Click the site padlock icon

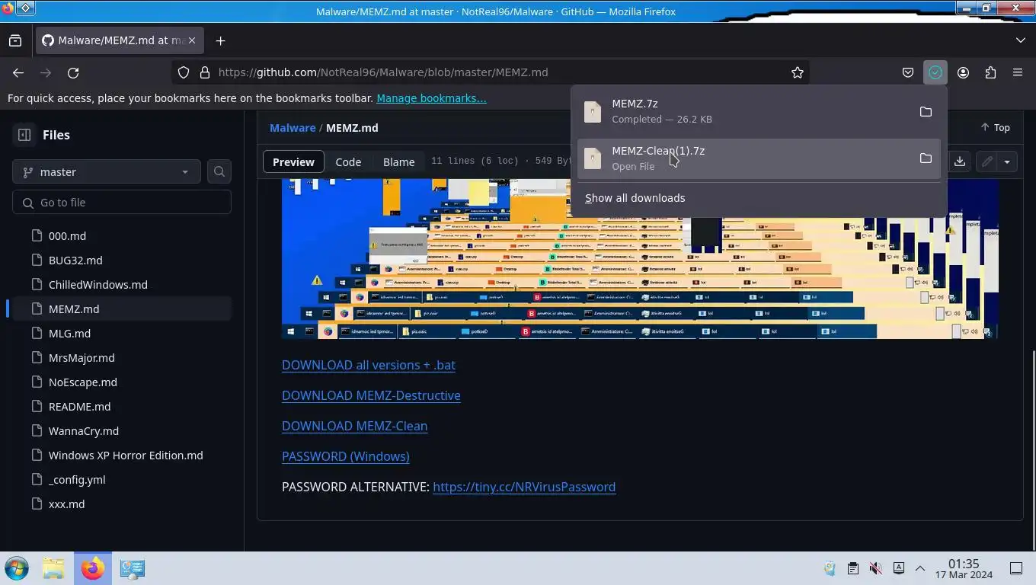tap(204, 72)
